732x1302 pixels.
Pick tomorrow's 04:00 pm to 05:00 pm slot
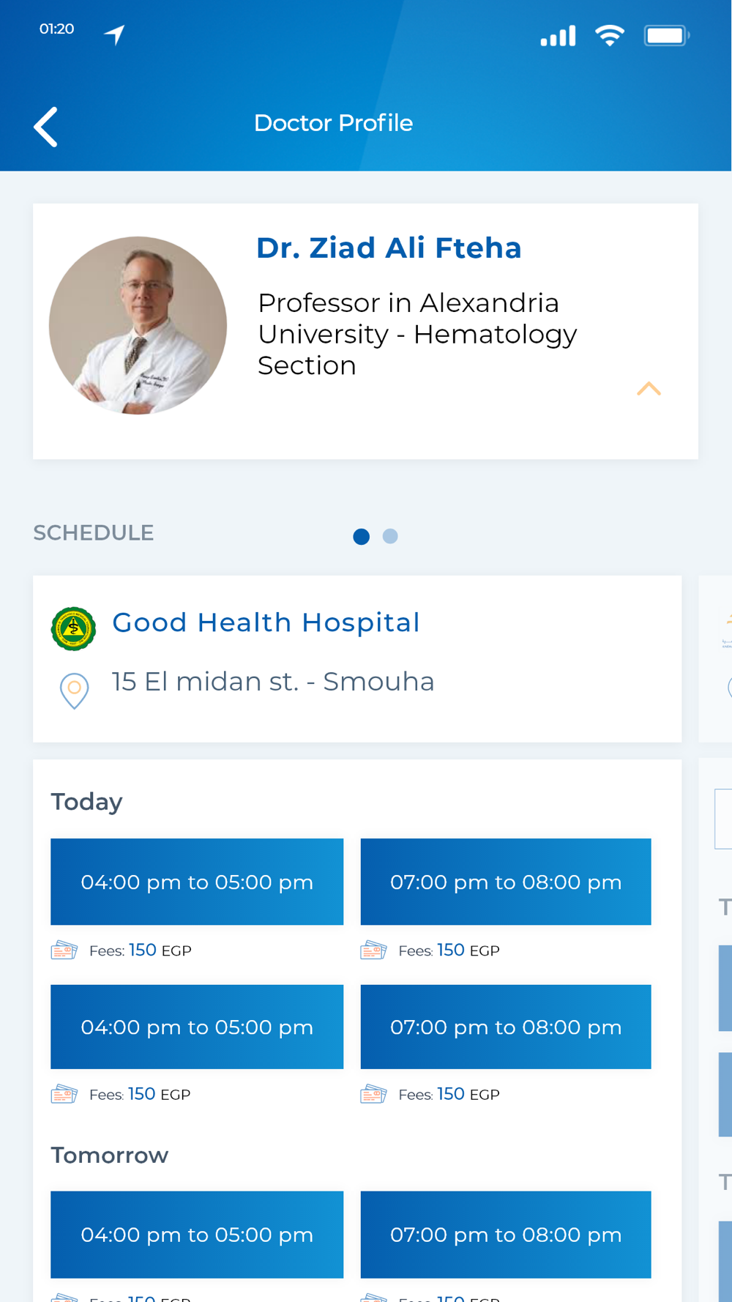coord(197,1235)
